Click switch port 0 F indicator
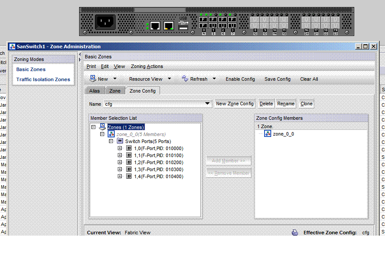 tap(203, 20)
